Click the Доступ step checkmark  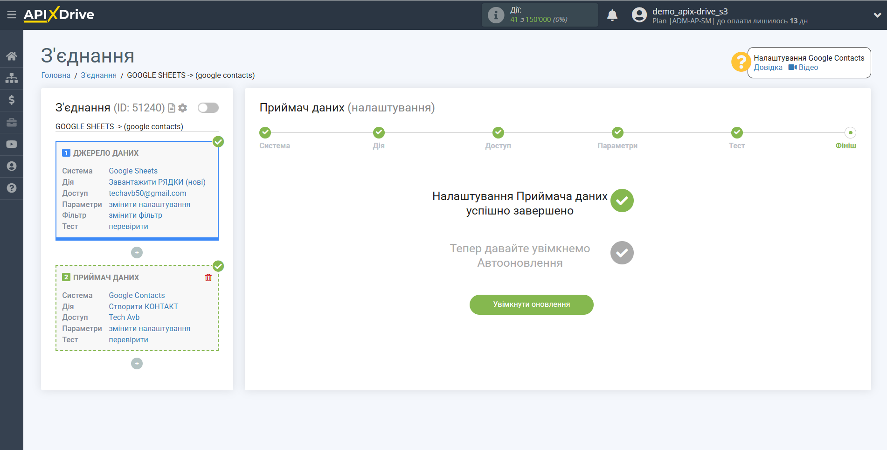tap(498, 132)
